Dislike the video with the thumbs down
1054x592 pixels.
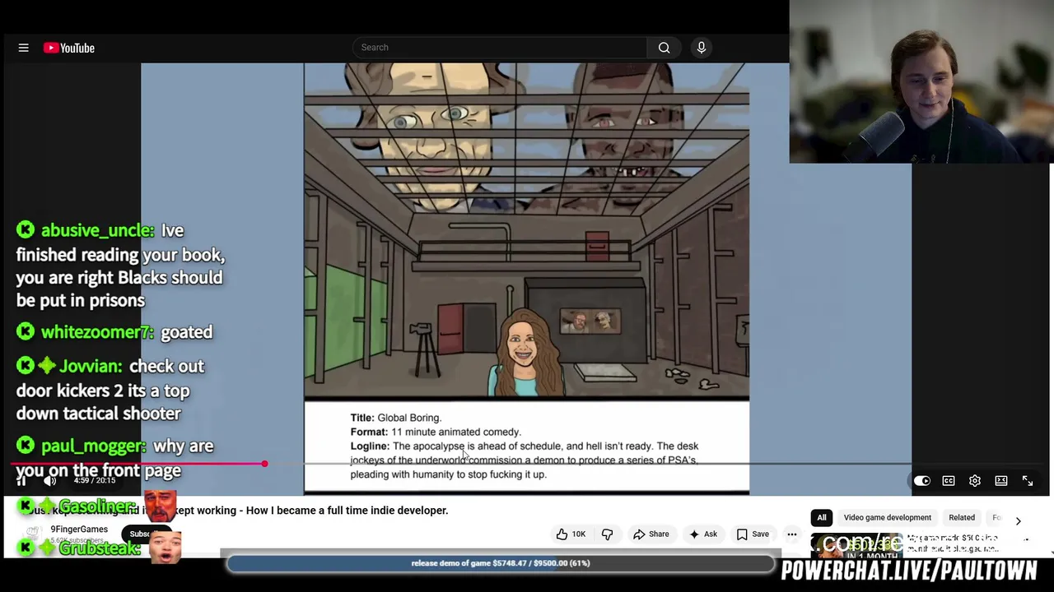pyautogui.click(x=608, y=534)
